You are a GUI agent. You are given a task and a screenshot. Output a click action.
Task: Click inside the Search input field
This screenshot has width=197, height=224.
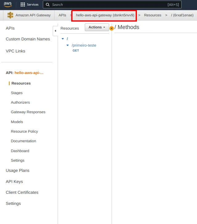click(112, 5)
